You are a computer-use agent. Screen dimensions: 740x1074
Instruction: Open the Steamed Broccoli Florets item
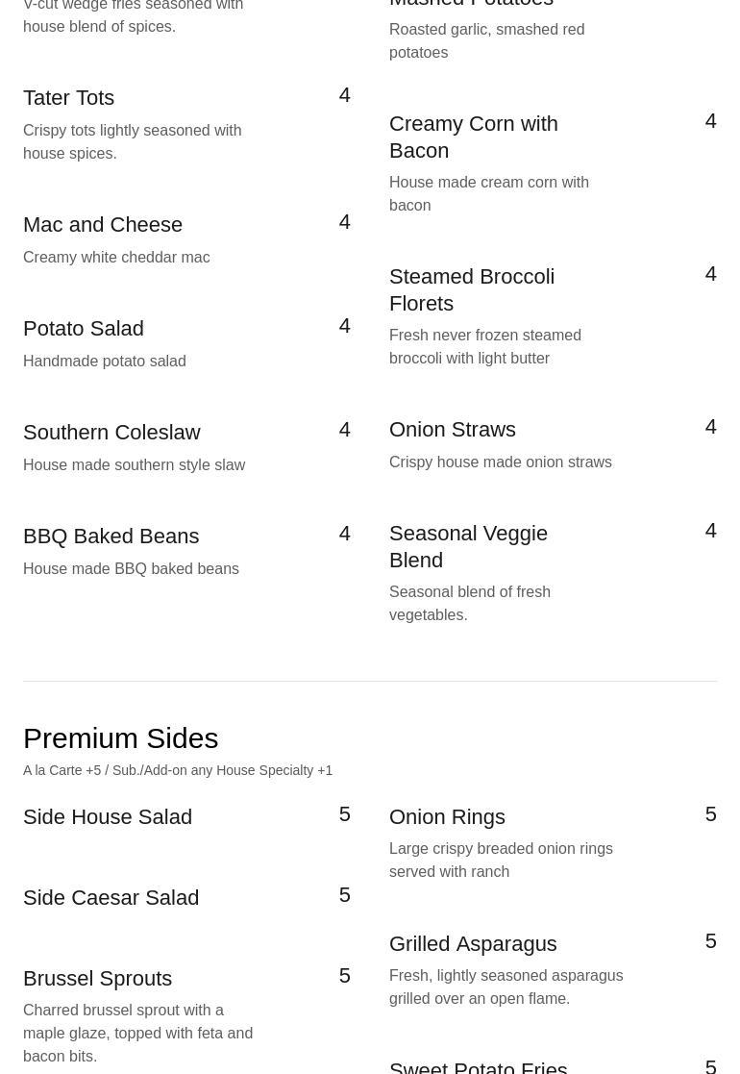point(471,289)
